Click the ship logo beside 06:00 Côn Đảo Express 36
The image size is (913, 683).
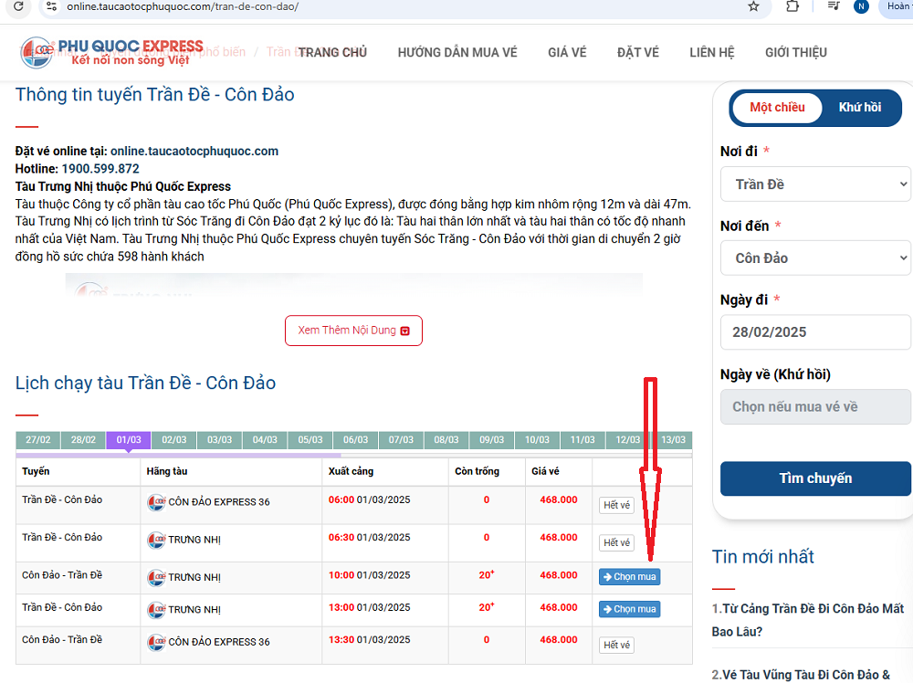point(156,502)
